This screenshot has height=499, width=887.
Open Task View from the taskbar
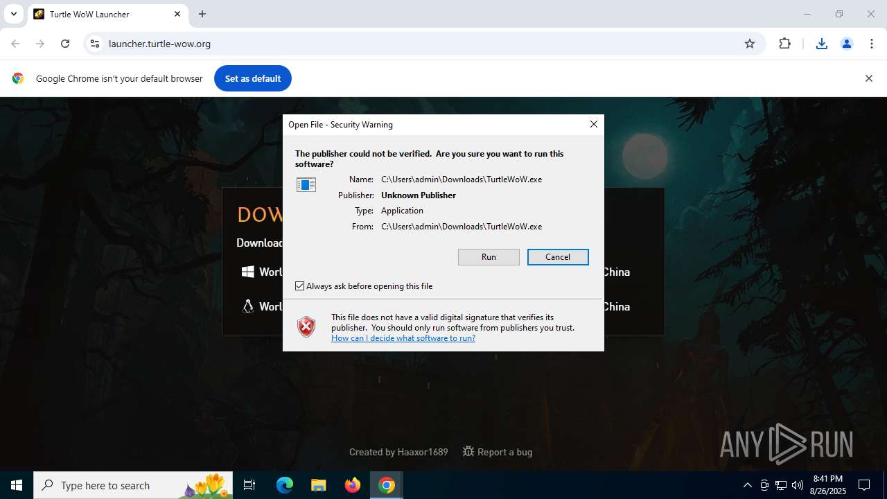[249, 485]
